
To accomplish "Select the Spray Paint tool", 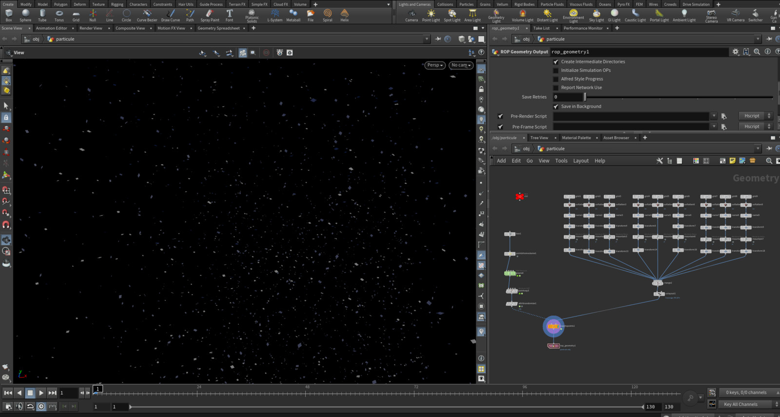I will point(210,16).
